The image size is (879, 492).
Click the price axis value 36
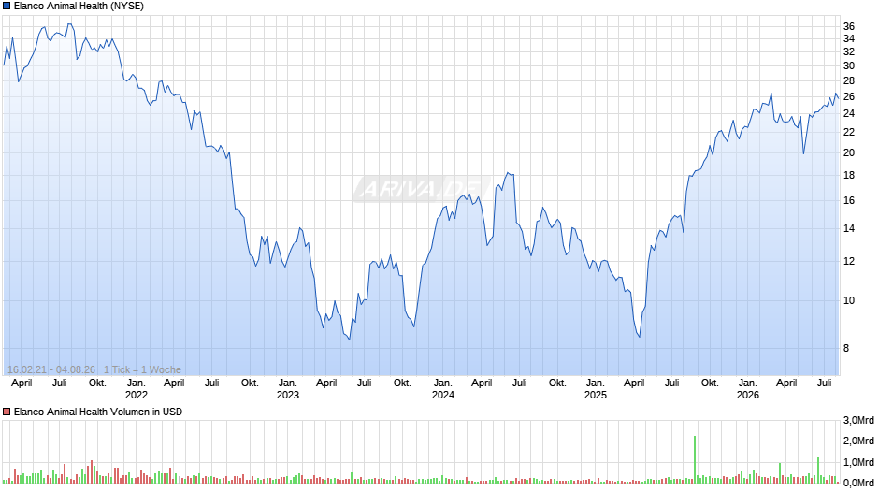click(849, 26)
